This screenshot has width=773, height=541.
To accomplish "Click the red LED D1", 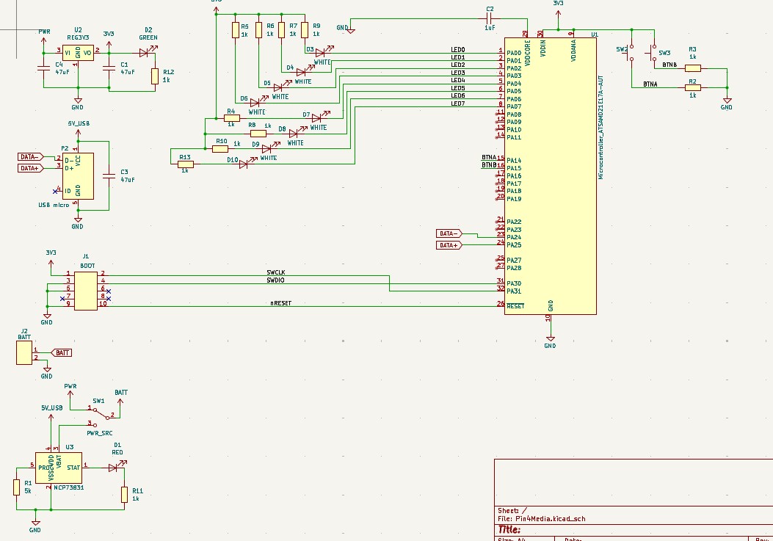I will tap(114, 466).
